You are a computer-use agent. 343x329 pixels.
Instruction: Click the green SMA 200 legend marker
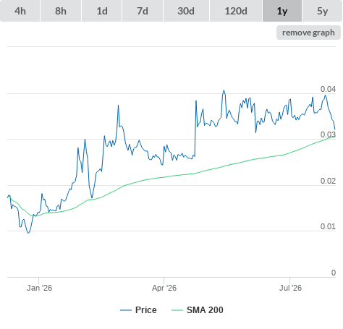(x=177, y=310)
